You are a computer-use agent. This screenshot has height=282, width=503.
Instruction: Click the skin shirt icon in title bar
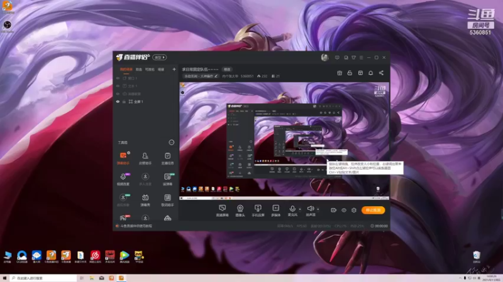353,58
